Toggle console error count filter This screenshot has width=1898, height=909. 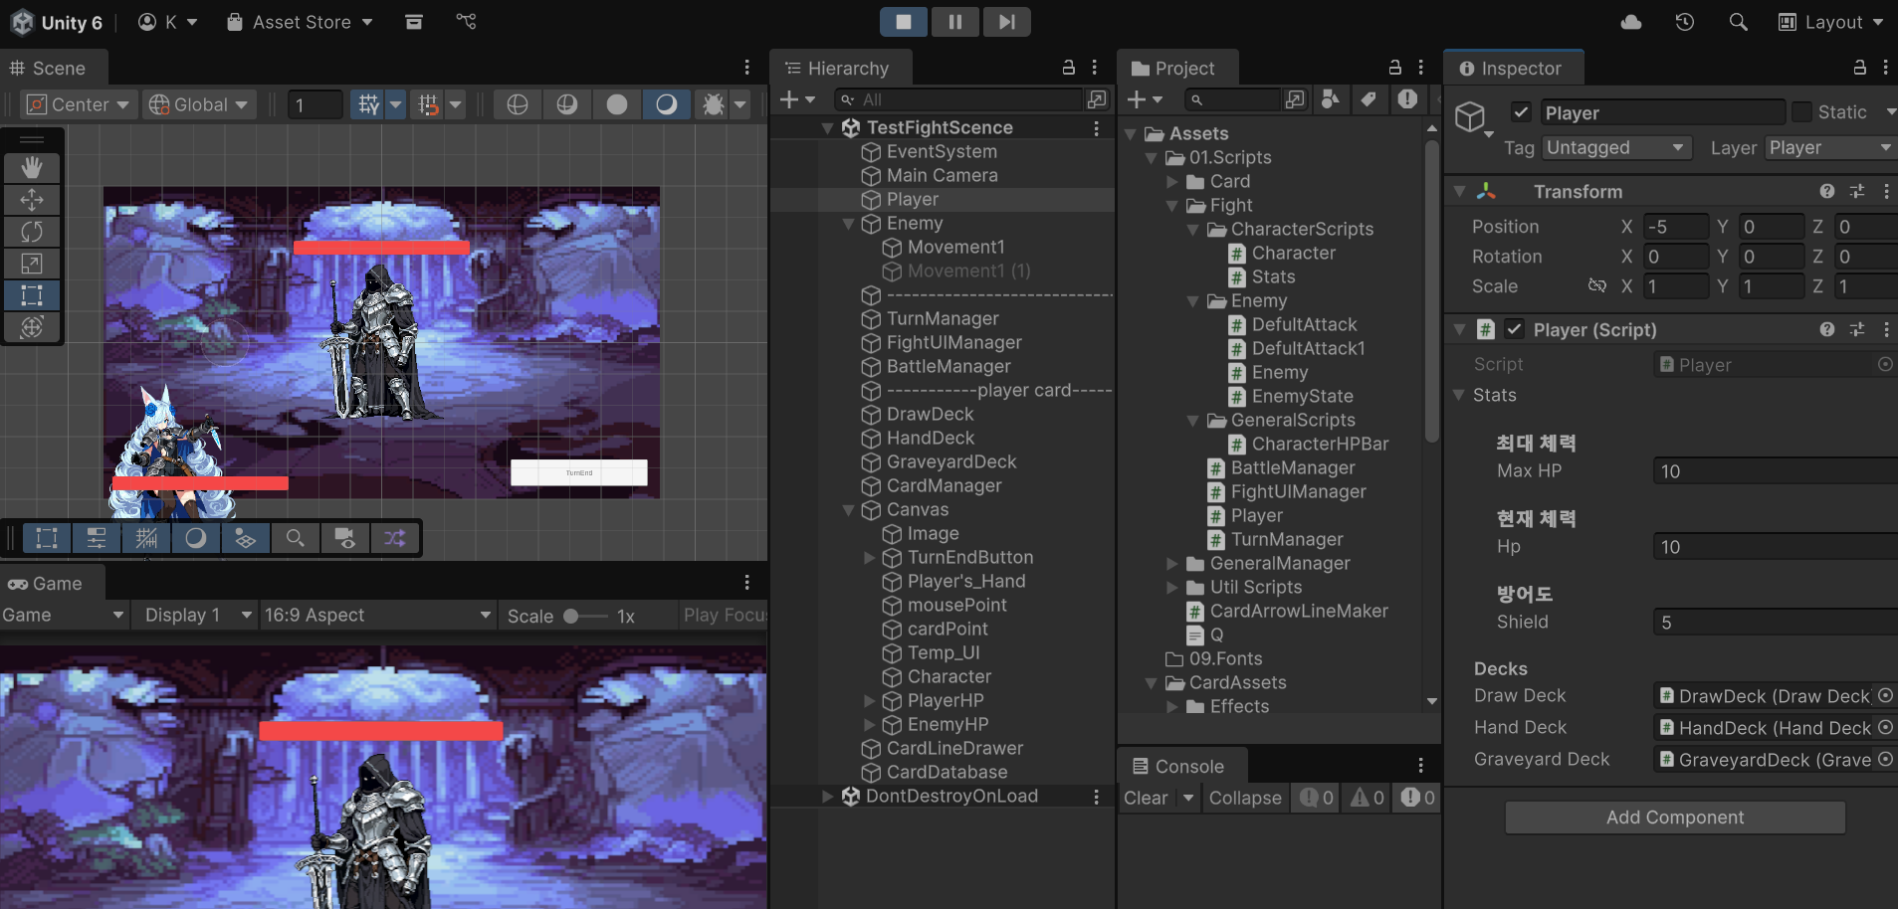tap(1417, 798)
